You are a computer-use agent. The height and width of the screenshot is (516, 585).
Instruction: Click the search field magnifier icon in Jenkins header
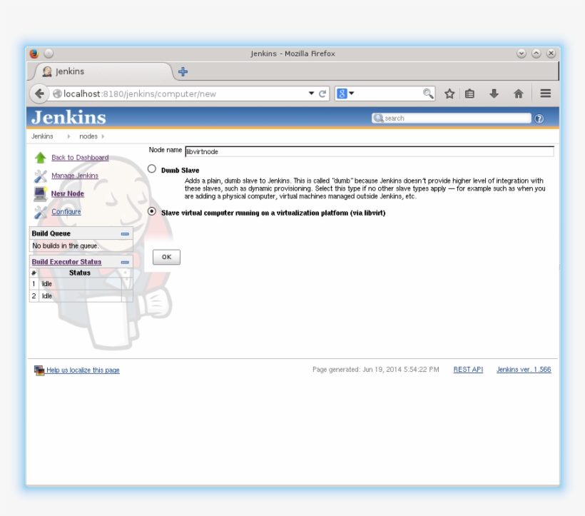pos(378,118)
